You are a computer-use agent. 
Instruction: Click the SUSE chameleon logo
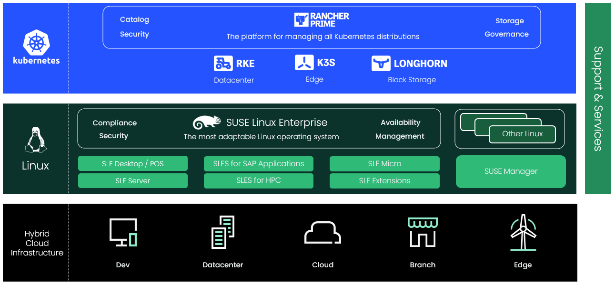pos(207,123)
